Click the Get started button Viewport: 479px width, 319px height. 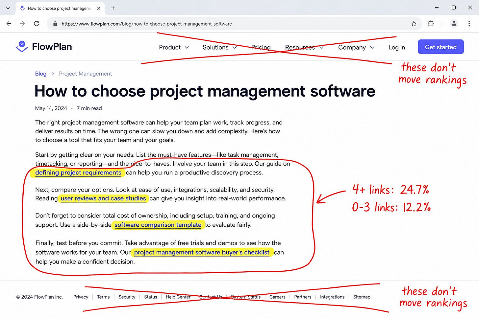coord(441,47)
